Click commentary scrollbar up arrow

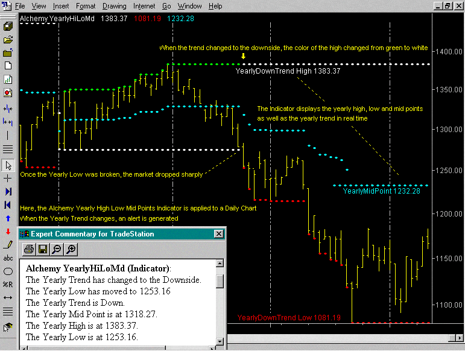coord(220,263)
